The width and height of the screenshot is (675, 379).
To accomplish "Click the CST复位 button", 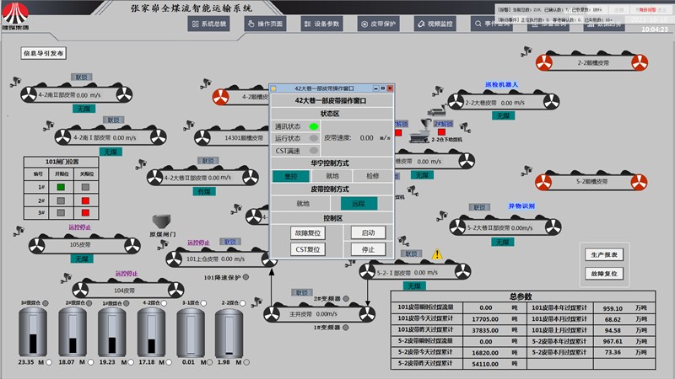I will pos(308,249).
